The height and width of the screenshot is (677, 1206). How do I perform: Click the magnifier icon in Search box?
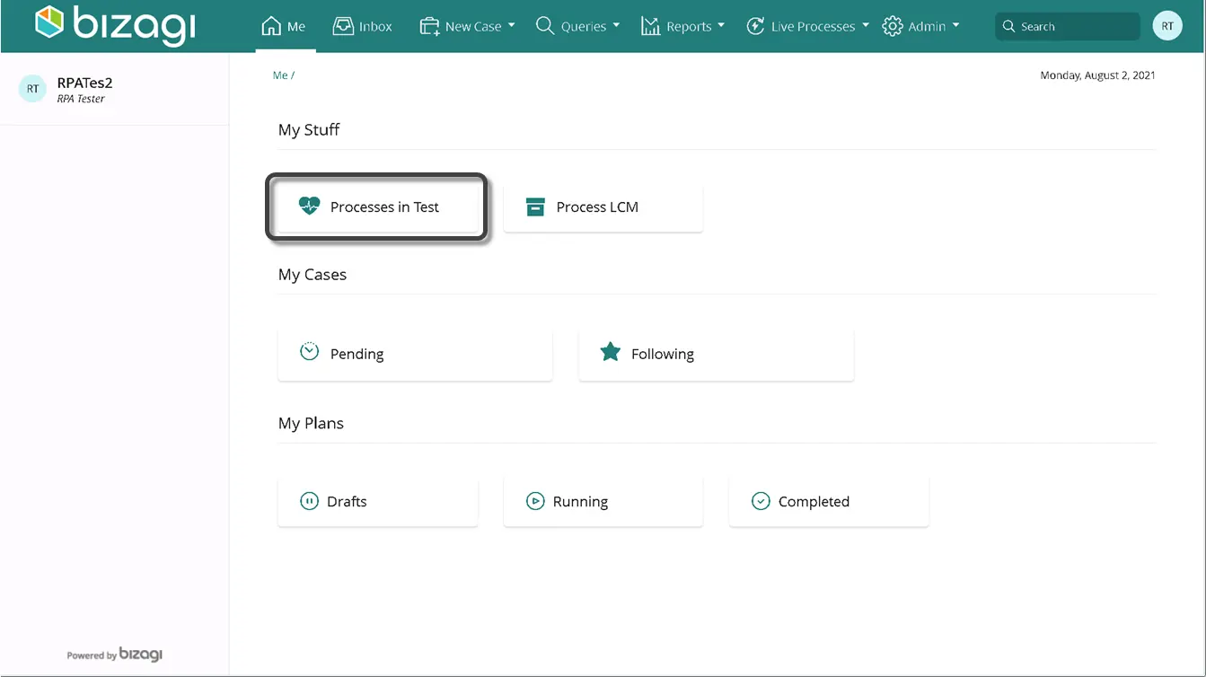tap(1008, 26)
